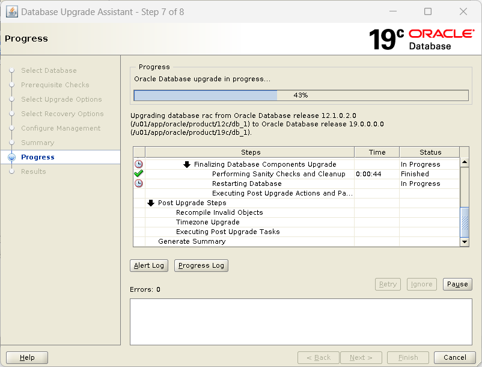This screenshot has height=367, width=482.
Task: Open the Alert Log
Action: click(x=149, y=265)
